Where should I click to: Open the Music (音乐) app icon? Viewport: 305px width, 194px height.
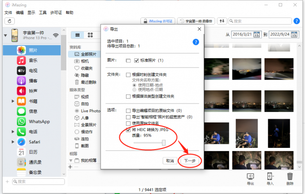22,60
